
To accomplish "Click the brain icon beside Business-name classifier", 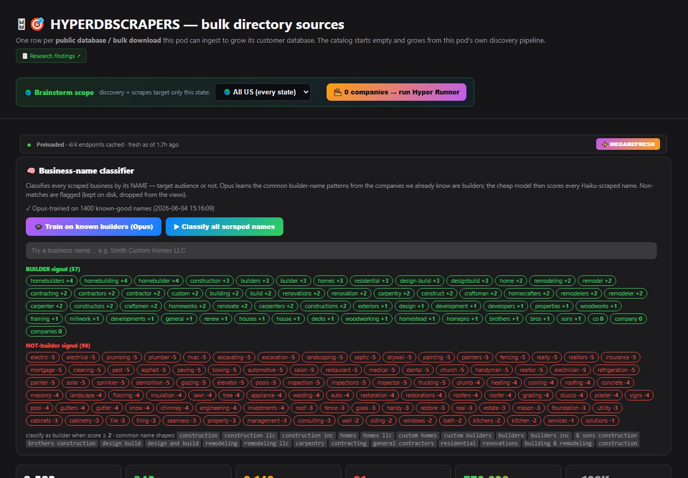I will point(31,171).
